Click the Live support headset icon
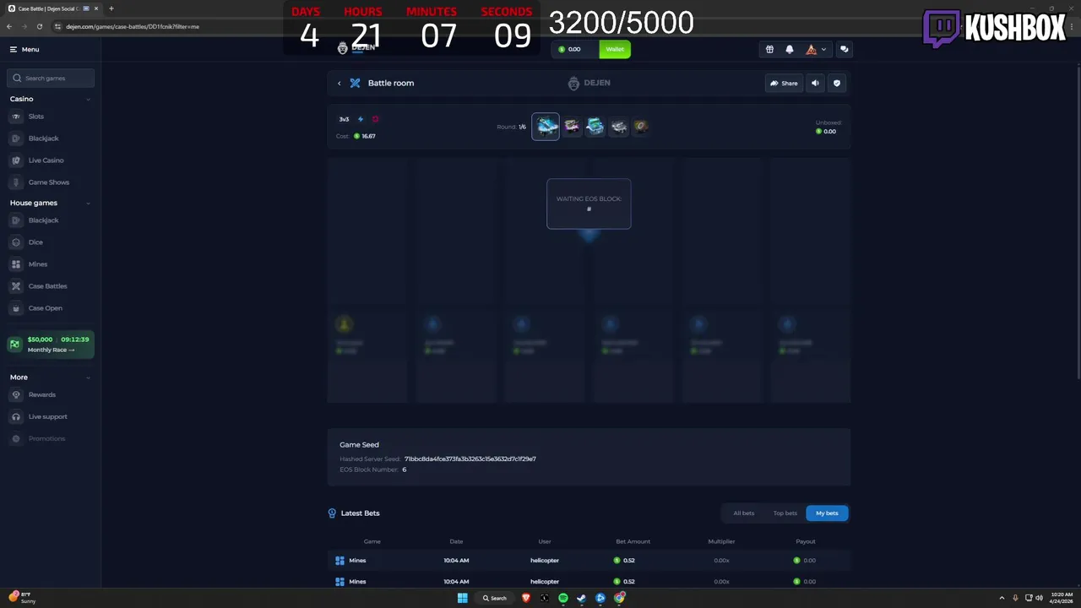This screenshot has width=1081, height=608. click(16, 417)
